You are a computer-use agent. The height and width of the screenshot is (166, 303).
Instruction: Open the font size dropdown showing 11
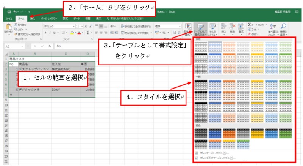click(82, 26)
